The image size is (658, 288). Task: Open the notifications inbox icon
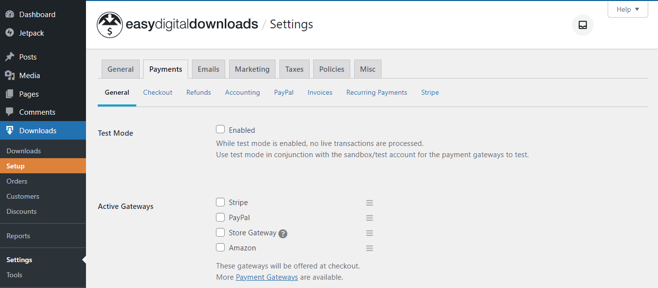point(582,25)
